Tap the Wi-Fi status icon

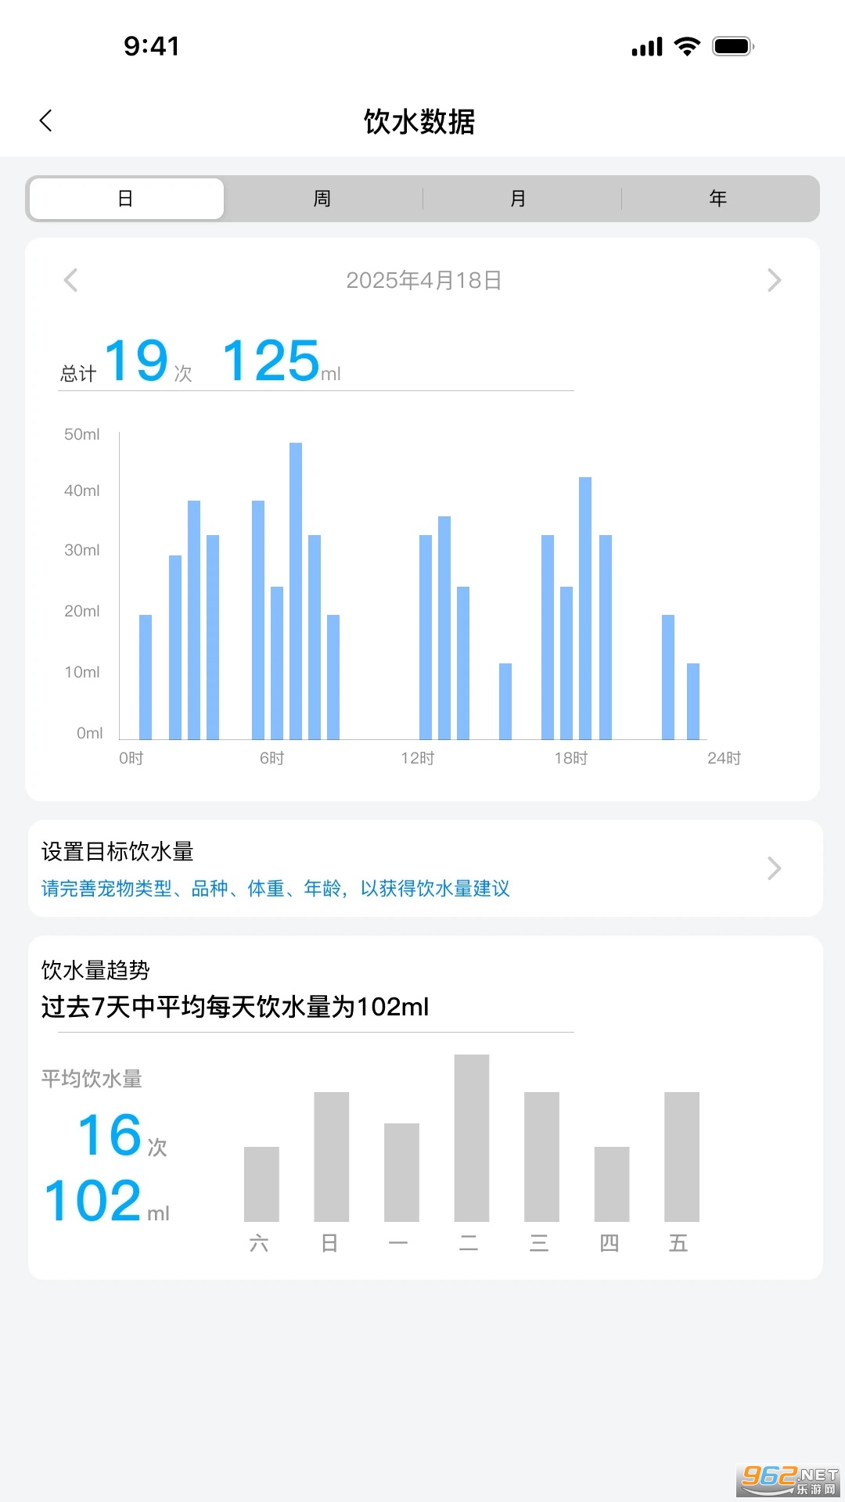point(687,47)
